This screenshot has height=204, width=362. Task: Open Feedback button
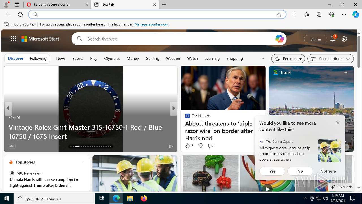pos(342,187)
